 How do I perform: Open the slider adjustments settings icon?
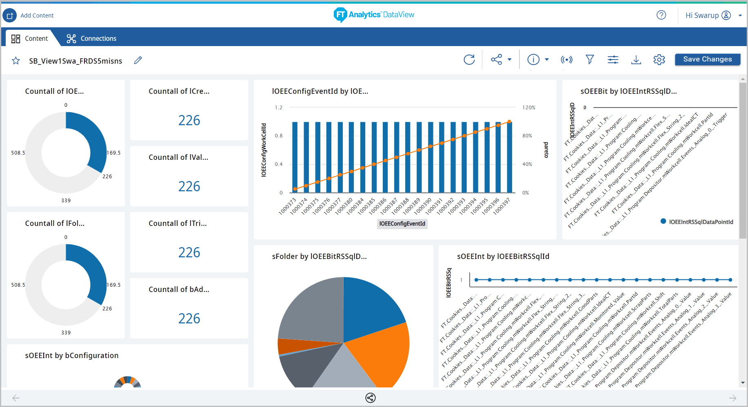click(x=613, y=60)
